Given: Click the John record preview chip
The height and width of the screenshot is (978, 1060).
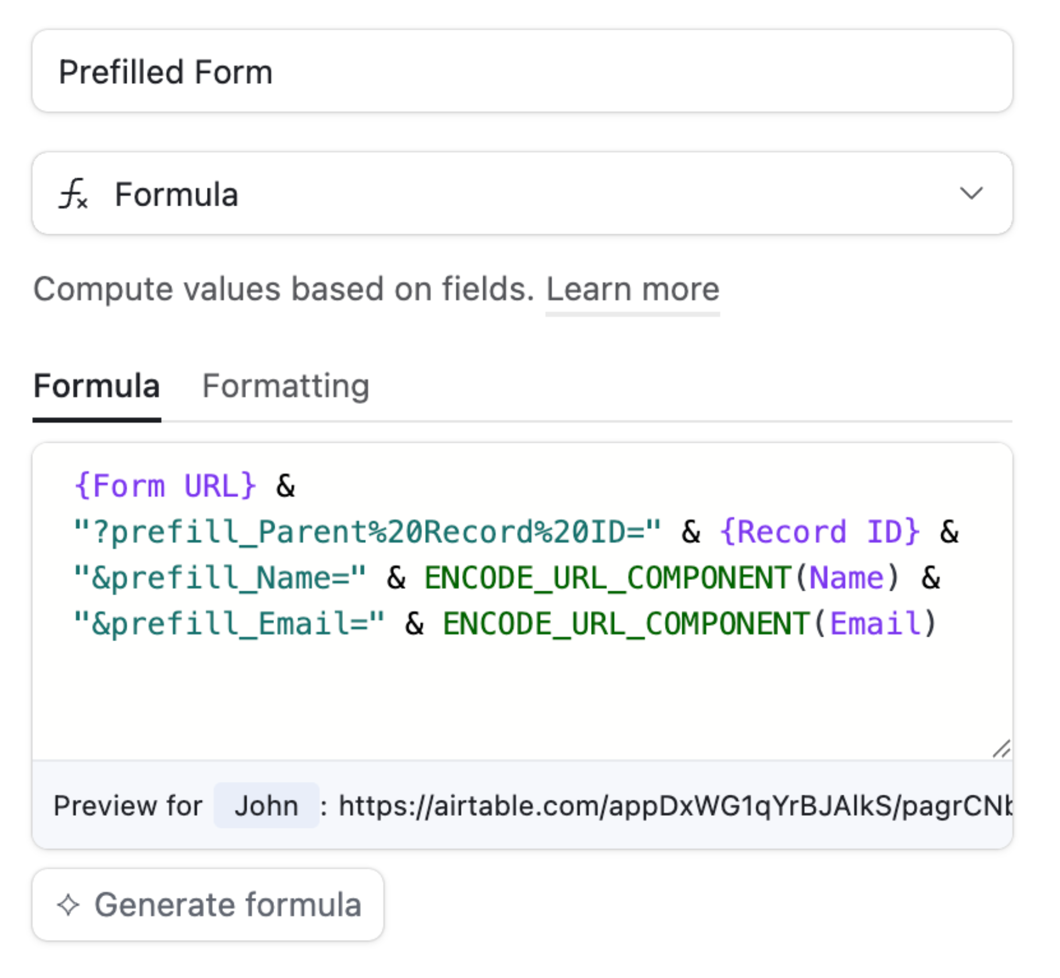Looking at the screenshot, I should [265, 805].
